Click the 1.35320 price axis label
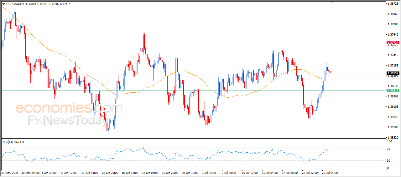This screenshot has width=401, height=177. 393,137
